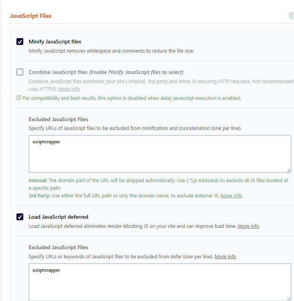Click the 'Load JavaScript deferred' label text
This screenshot has height=301, width=294.
click(58, 217)
